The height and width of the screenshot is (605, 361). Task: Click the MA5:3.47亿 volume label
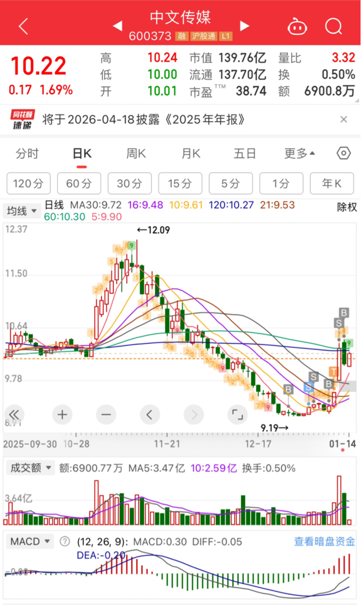pos(157,468)
